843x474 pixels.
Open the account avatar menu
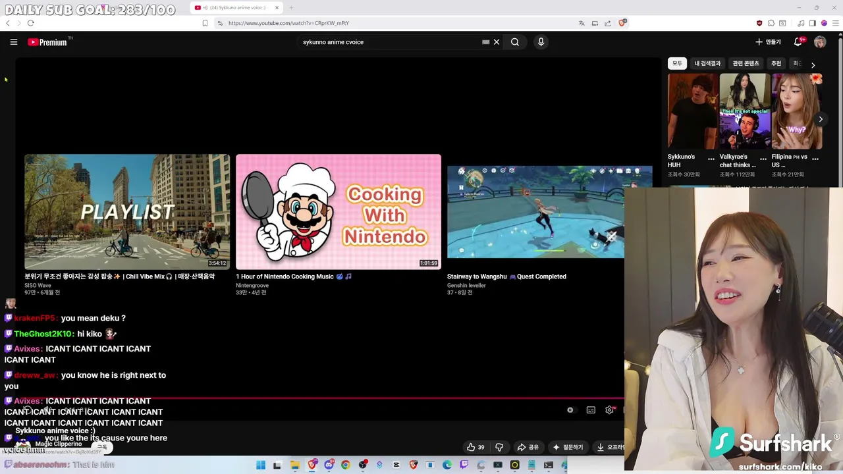pos(820,42)
